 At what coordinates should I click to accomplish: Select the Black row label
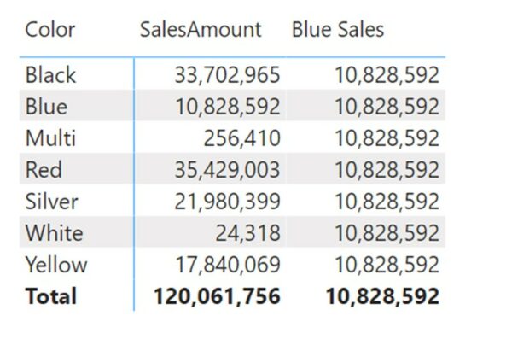click(50, 75)
